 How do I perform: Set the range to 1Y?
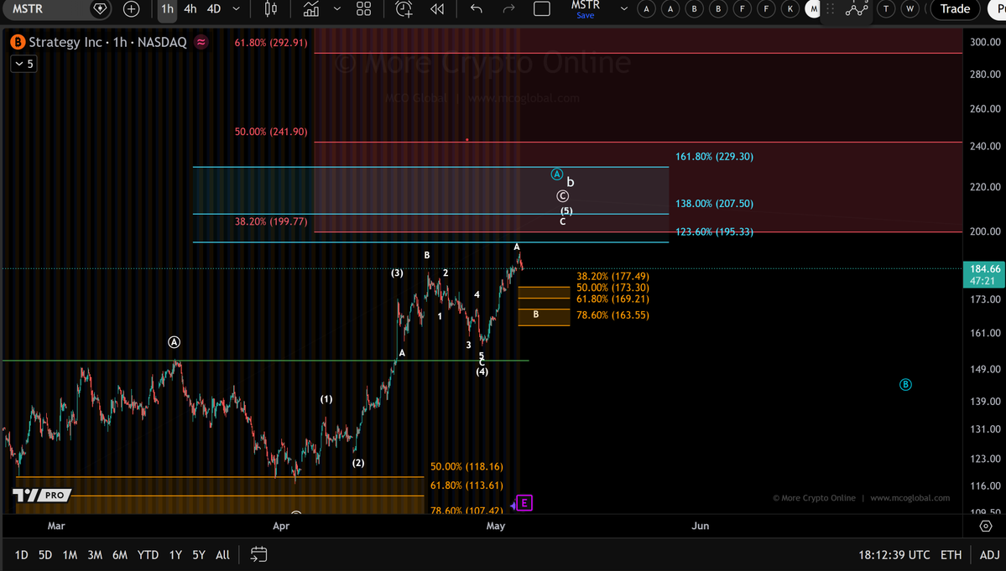(x=175, y=555)
